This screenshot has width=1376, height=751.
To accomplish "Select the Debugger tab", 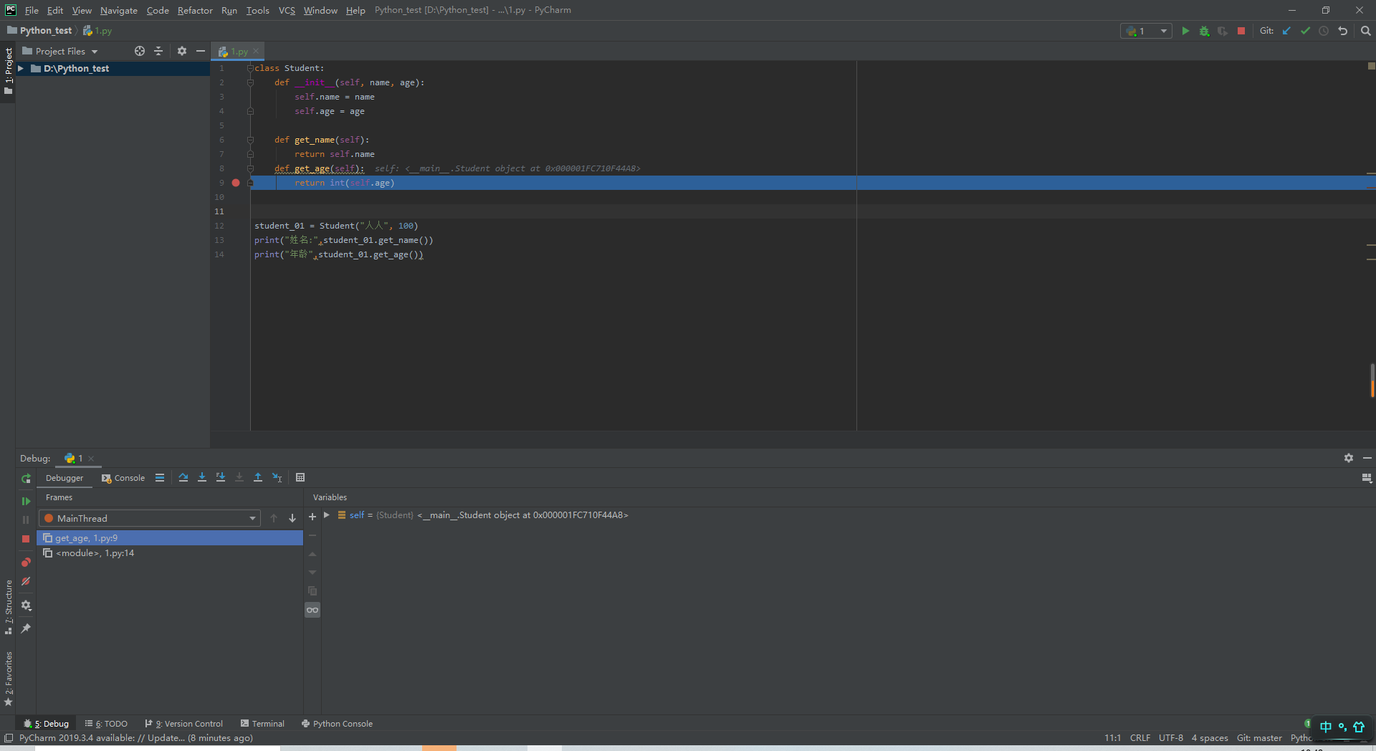I will pos(64,478).
